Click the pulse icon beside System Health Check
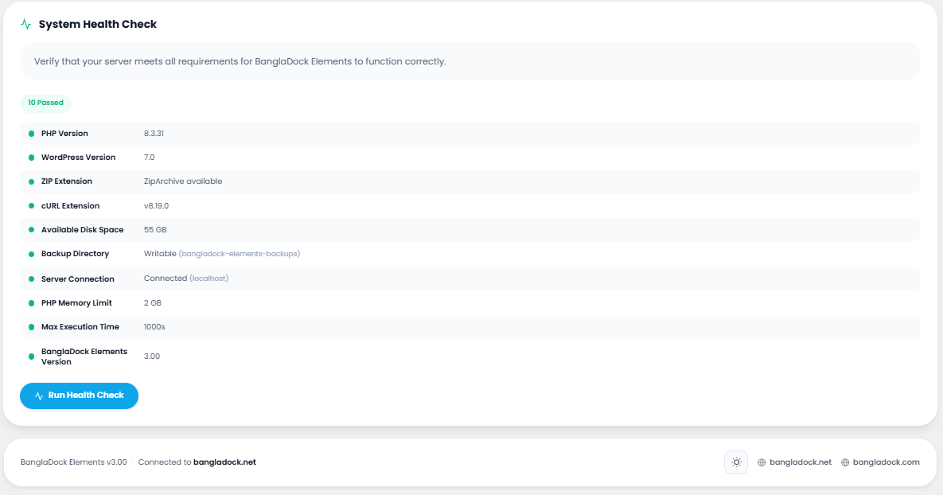943x495 pixels. pos(25,24)
